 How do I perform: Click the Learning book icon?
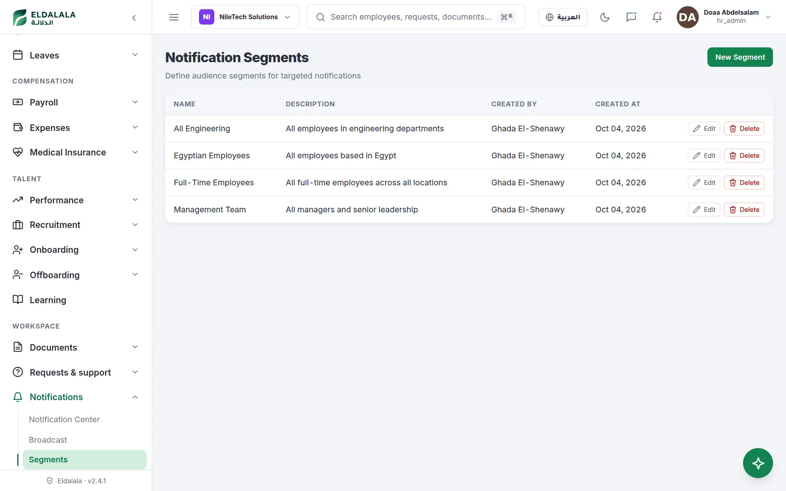(x=18, y=300)
